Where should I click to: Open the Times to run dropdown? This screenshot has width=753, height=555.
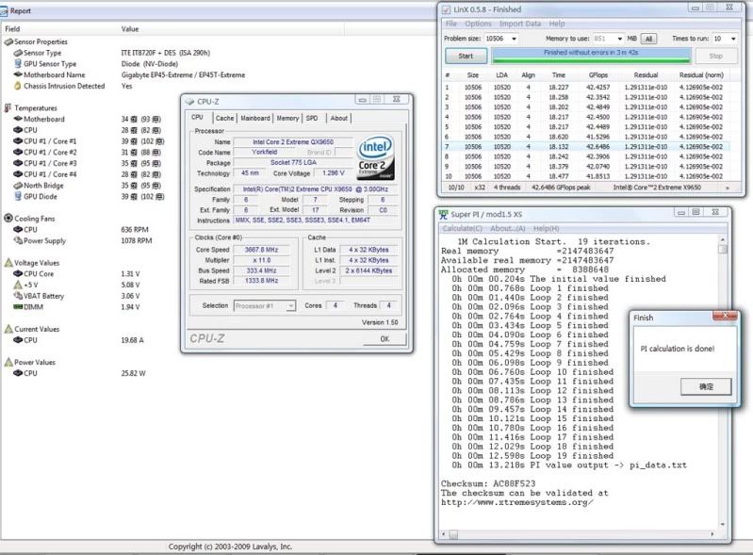pyautogui.click(x=733, y=39)
